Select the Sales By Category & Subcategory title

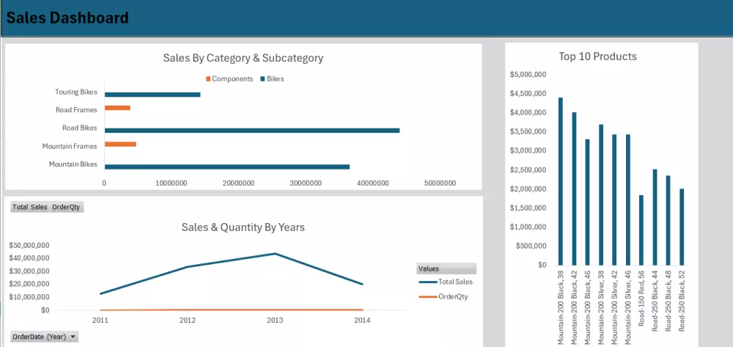[243, 58]
